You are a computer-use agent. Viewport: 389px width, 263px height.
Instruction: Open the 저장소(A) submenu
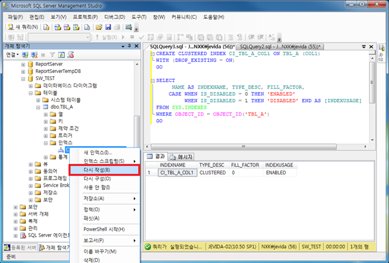(105, 198)
